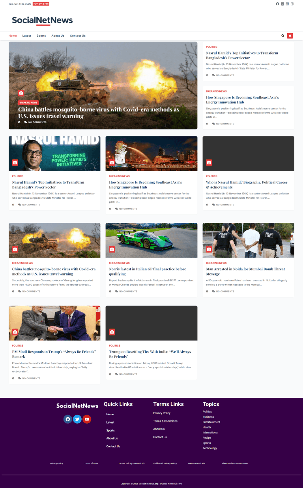Open the Sports navigation menu item
The width and height of the screenshot is (303, 488).
41,36
